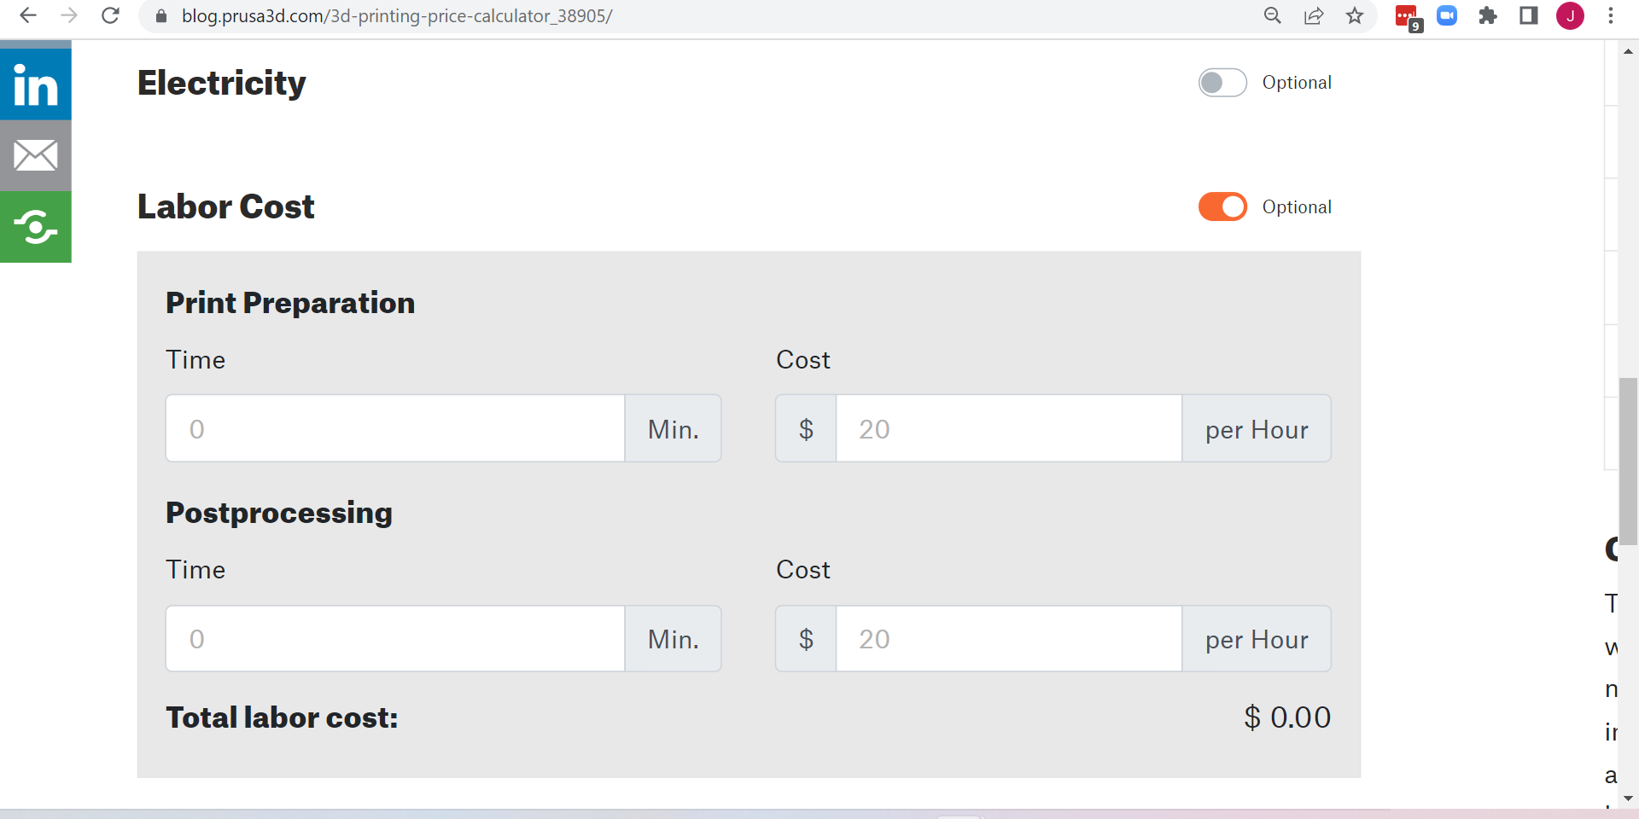This screenshot has width=1639, height=819.
Task: Open the profile avatar menu
Action: tap(1570, 15)
